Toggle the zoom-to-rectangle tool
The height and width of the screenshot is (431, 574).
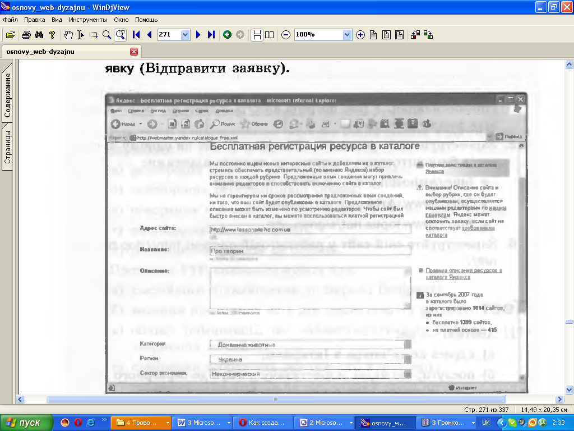120,35
